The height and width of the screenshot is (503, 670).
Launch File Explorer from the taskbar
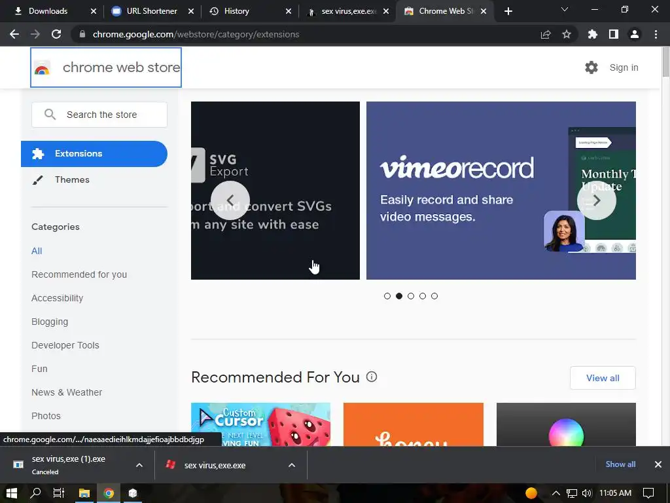click(x=84, y=493)
